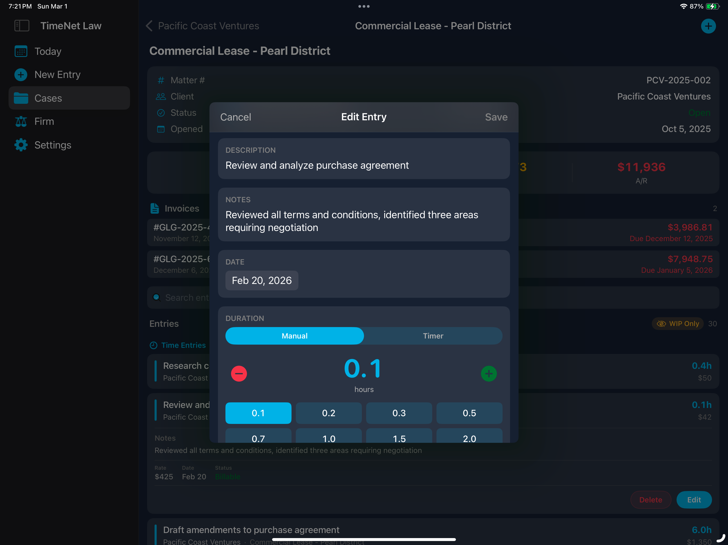The image size is (728, 545).
Task: Click the Invoices document icon
Action: (x=155, y=208)
